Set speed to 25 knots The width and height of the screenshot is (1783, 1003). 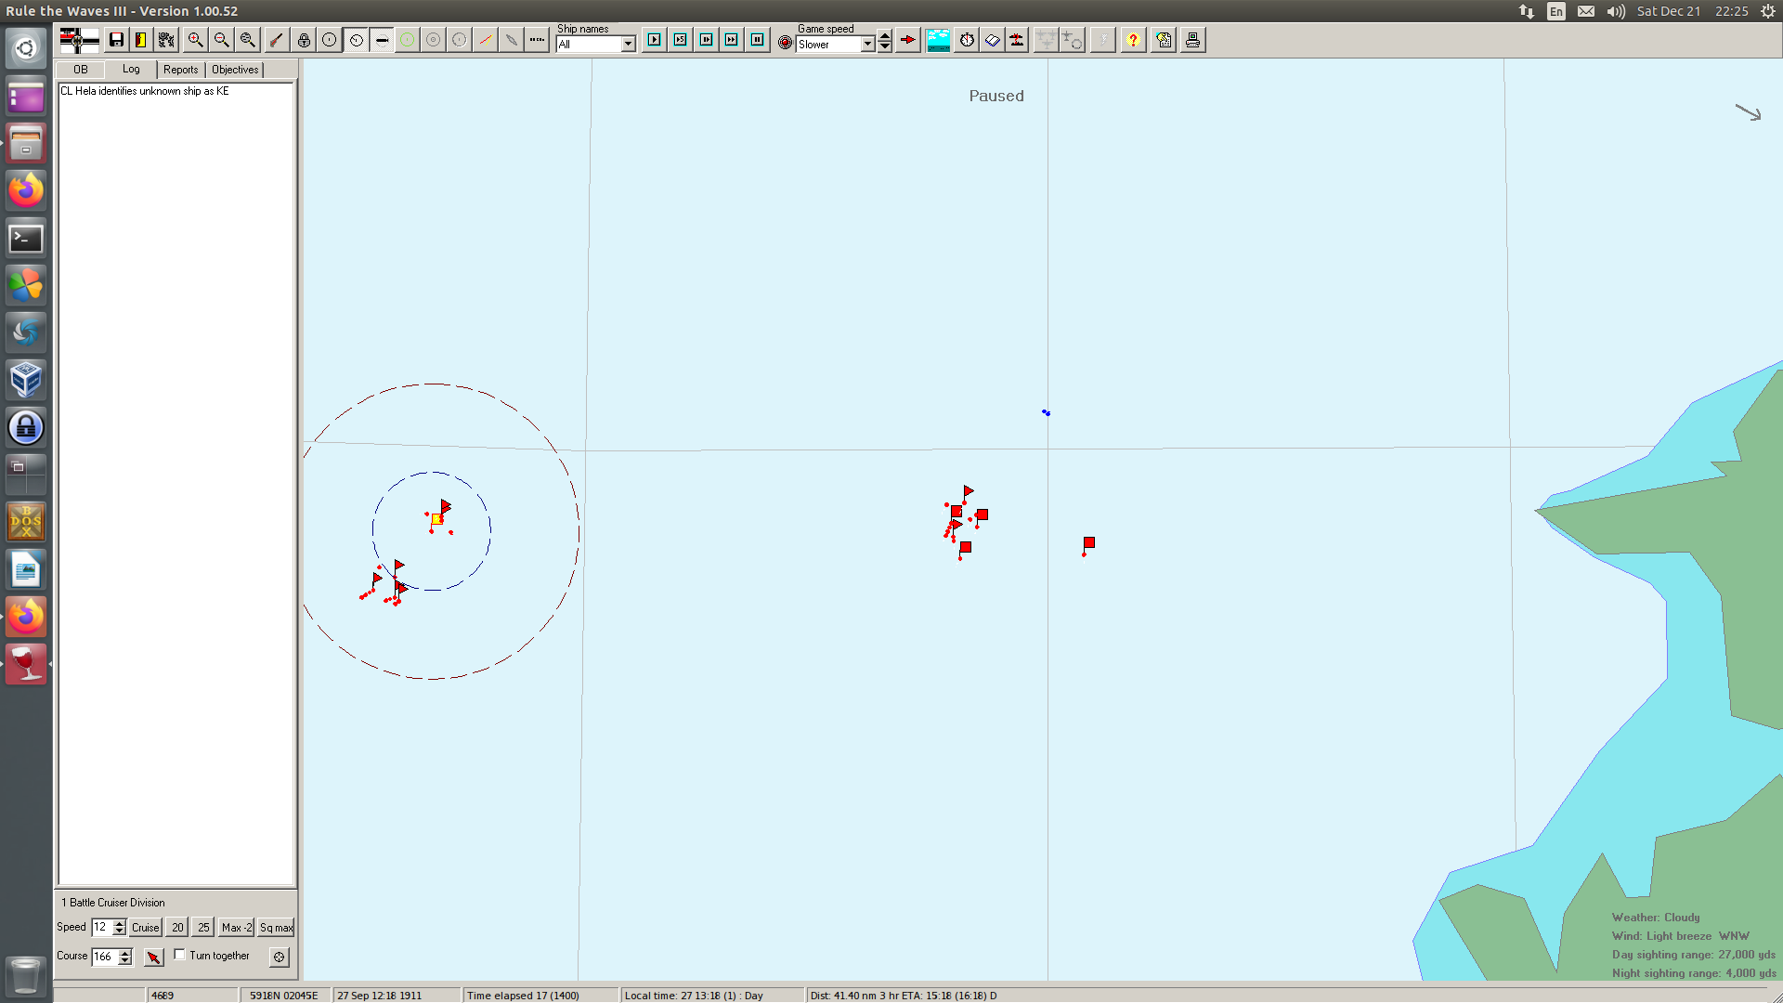coord(203,927)
